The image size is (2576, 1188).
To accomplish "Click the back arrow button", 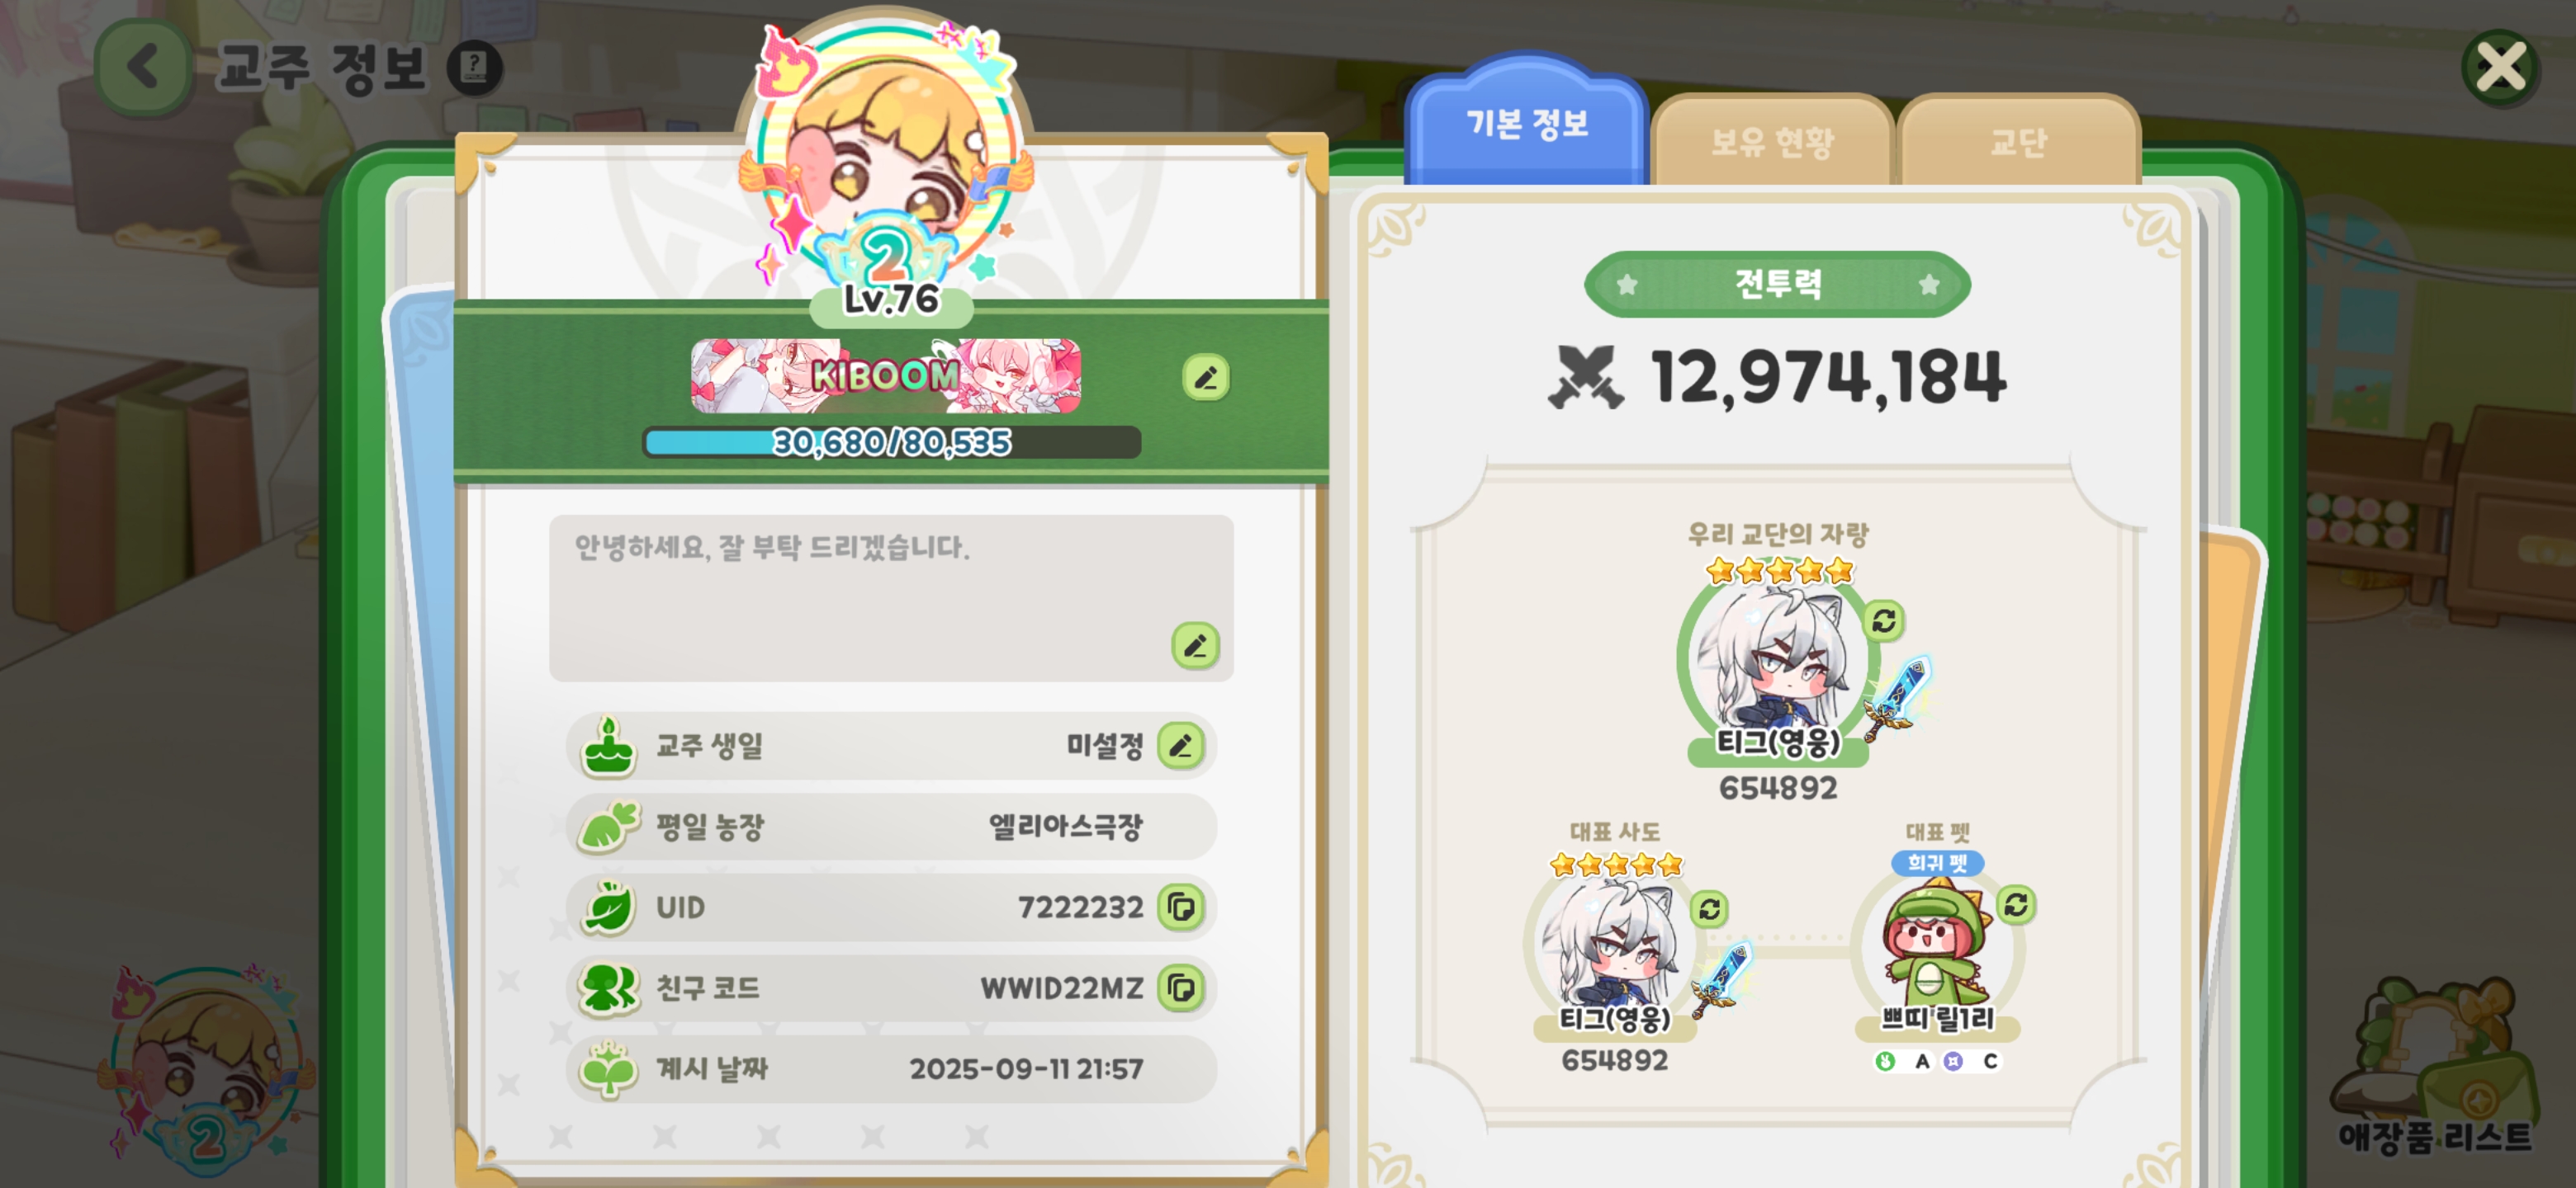I will click(x=142, y=67).
